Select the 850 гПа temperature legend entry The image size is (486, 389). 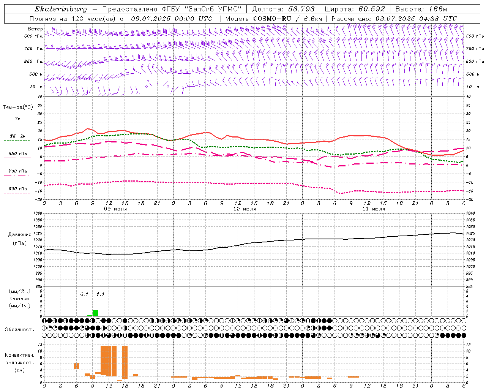click(x=17, y=154)
